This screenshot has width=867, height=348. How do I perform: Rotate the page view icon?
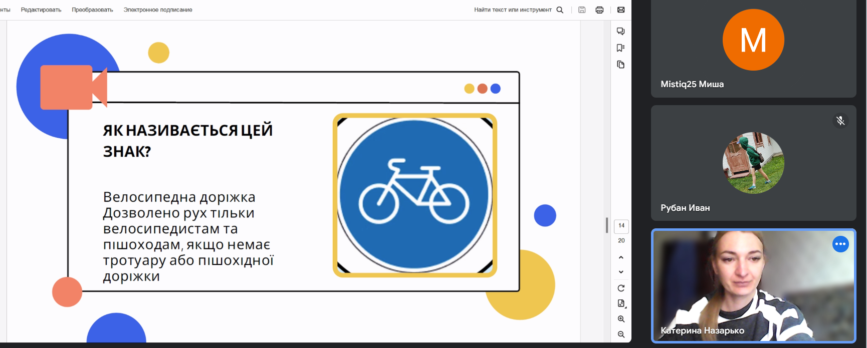621,288
